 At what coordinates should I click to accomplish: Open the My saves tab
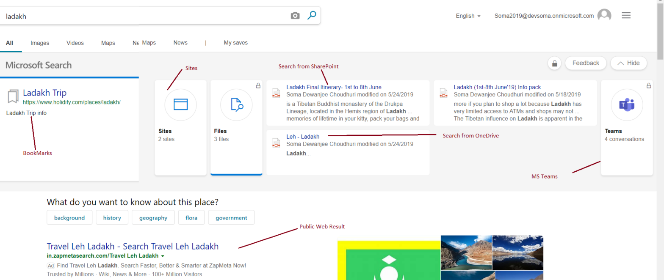(236, 43)
